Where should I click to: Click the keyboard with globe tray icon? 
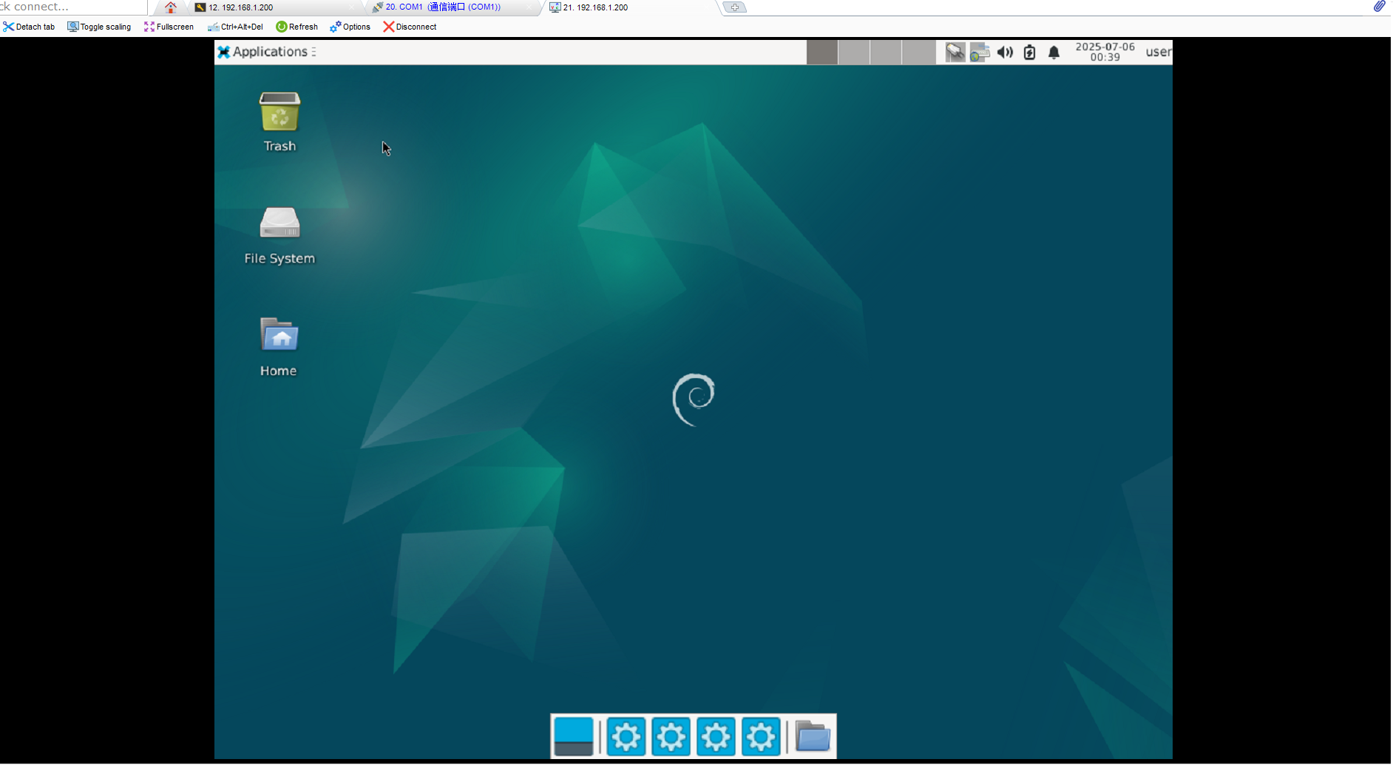979,53
